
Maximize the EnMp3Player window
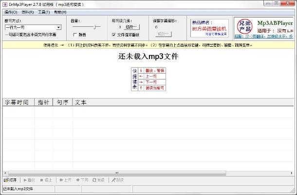coord(276,3)
